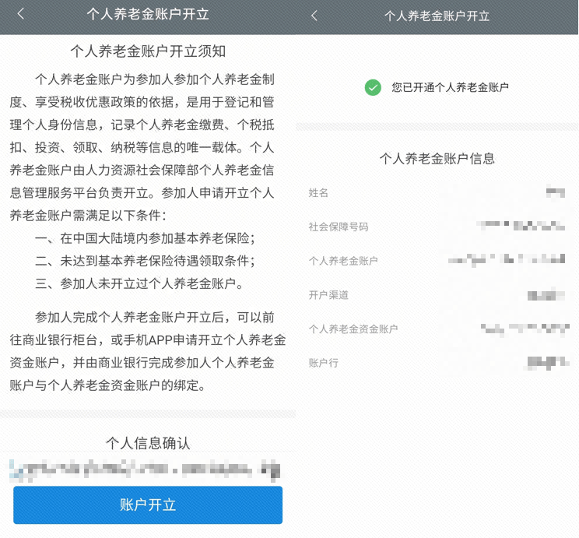Click the right screen's 个人养老金账户开立 header title
The image size is (579, 538).
[437, 16]
